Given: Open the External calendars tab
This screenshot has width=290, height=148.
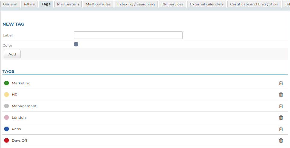Looking at the screenshot, I should (207, 4).
